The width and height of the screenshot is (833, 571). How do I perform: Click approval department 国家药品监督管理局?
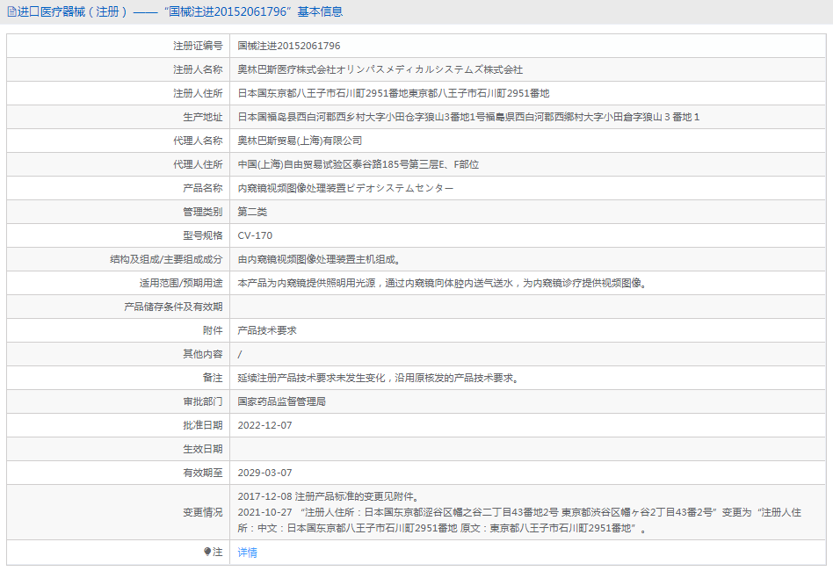pyautogui.click(x=281, y=401)
